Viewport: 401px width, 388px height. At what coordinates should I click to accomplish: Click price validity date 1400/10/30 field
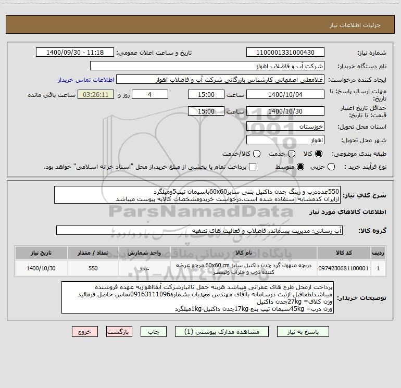click(285, 111)
